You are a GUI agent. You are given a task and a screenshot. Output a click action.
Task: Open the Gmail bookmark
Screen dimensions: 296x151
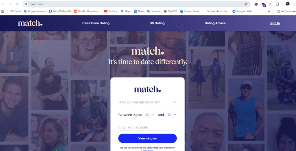[16, 11]
